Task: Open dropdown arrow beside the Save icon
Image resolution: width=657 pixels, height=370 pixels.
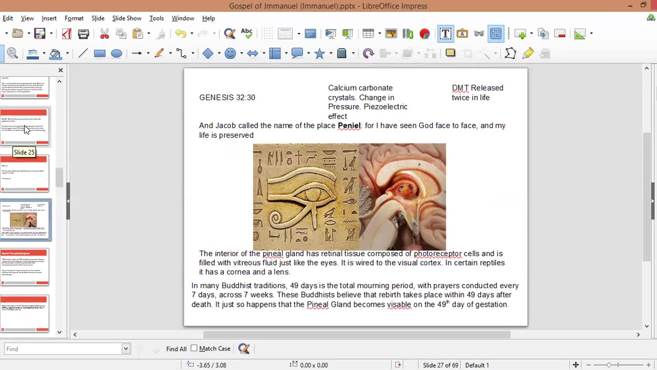Action: (x=50, y=34)
